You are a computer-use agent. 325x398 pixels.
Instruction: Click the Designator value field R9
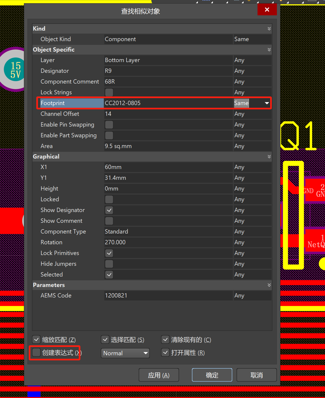click(x=168, y=71)
